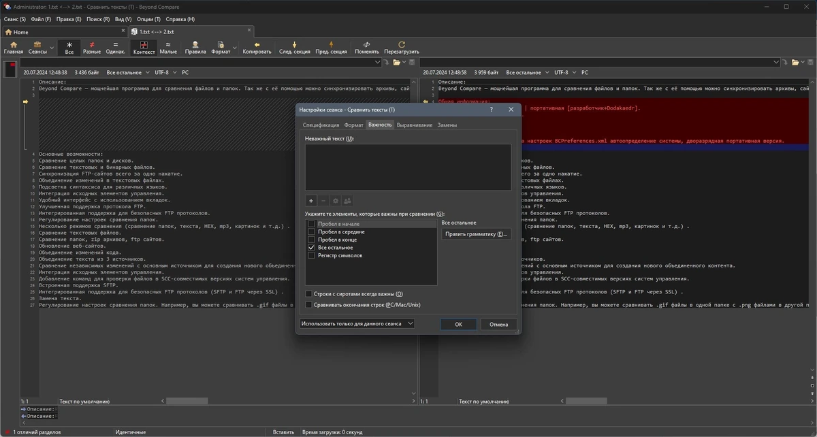Close the session settings dialog
The width and height of the screenshot is (817, 437).
511,110
